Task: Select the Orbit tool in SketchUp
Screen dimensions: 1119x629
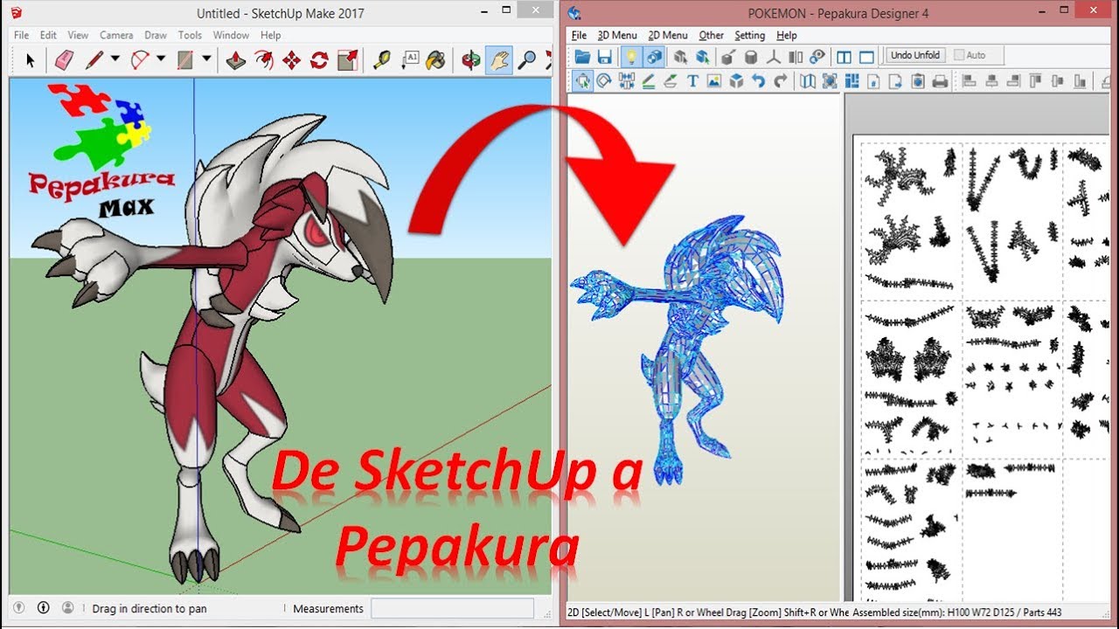Action: (x=471, y=60)
